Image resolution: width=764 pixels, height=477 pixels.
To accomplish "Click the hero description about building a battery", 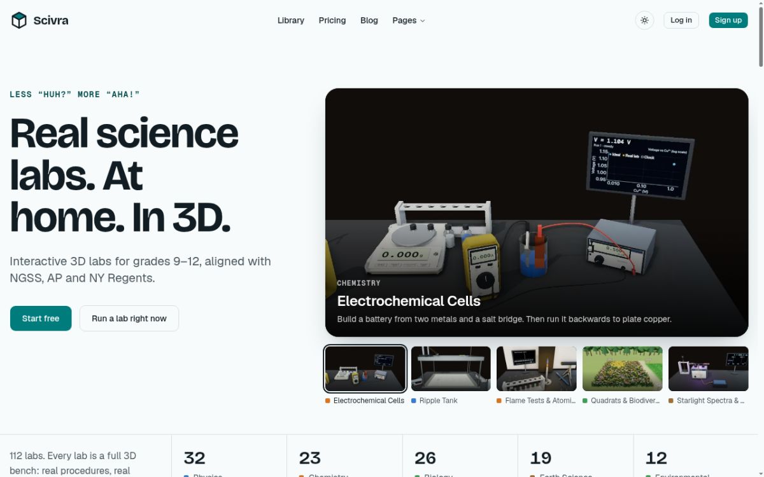I will coord(504,319).
